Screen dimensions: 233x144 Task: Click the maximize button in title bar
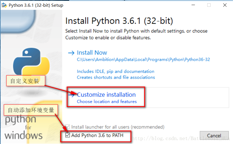(x=209, y=5)
